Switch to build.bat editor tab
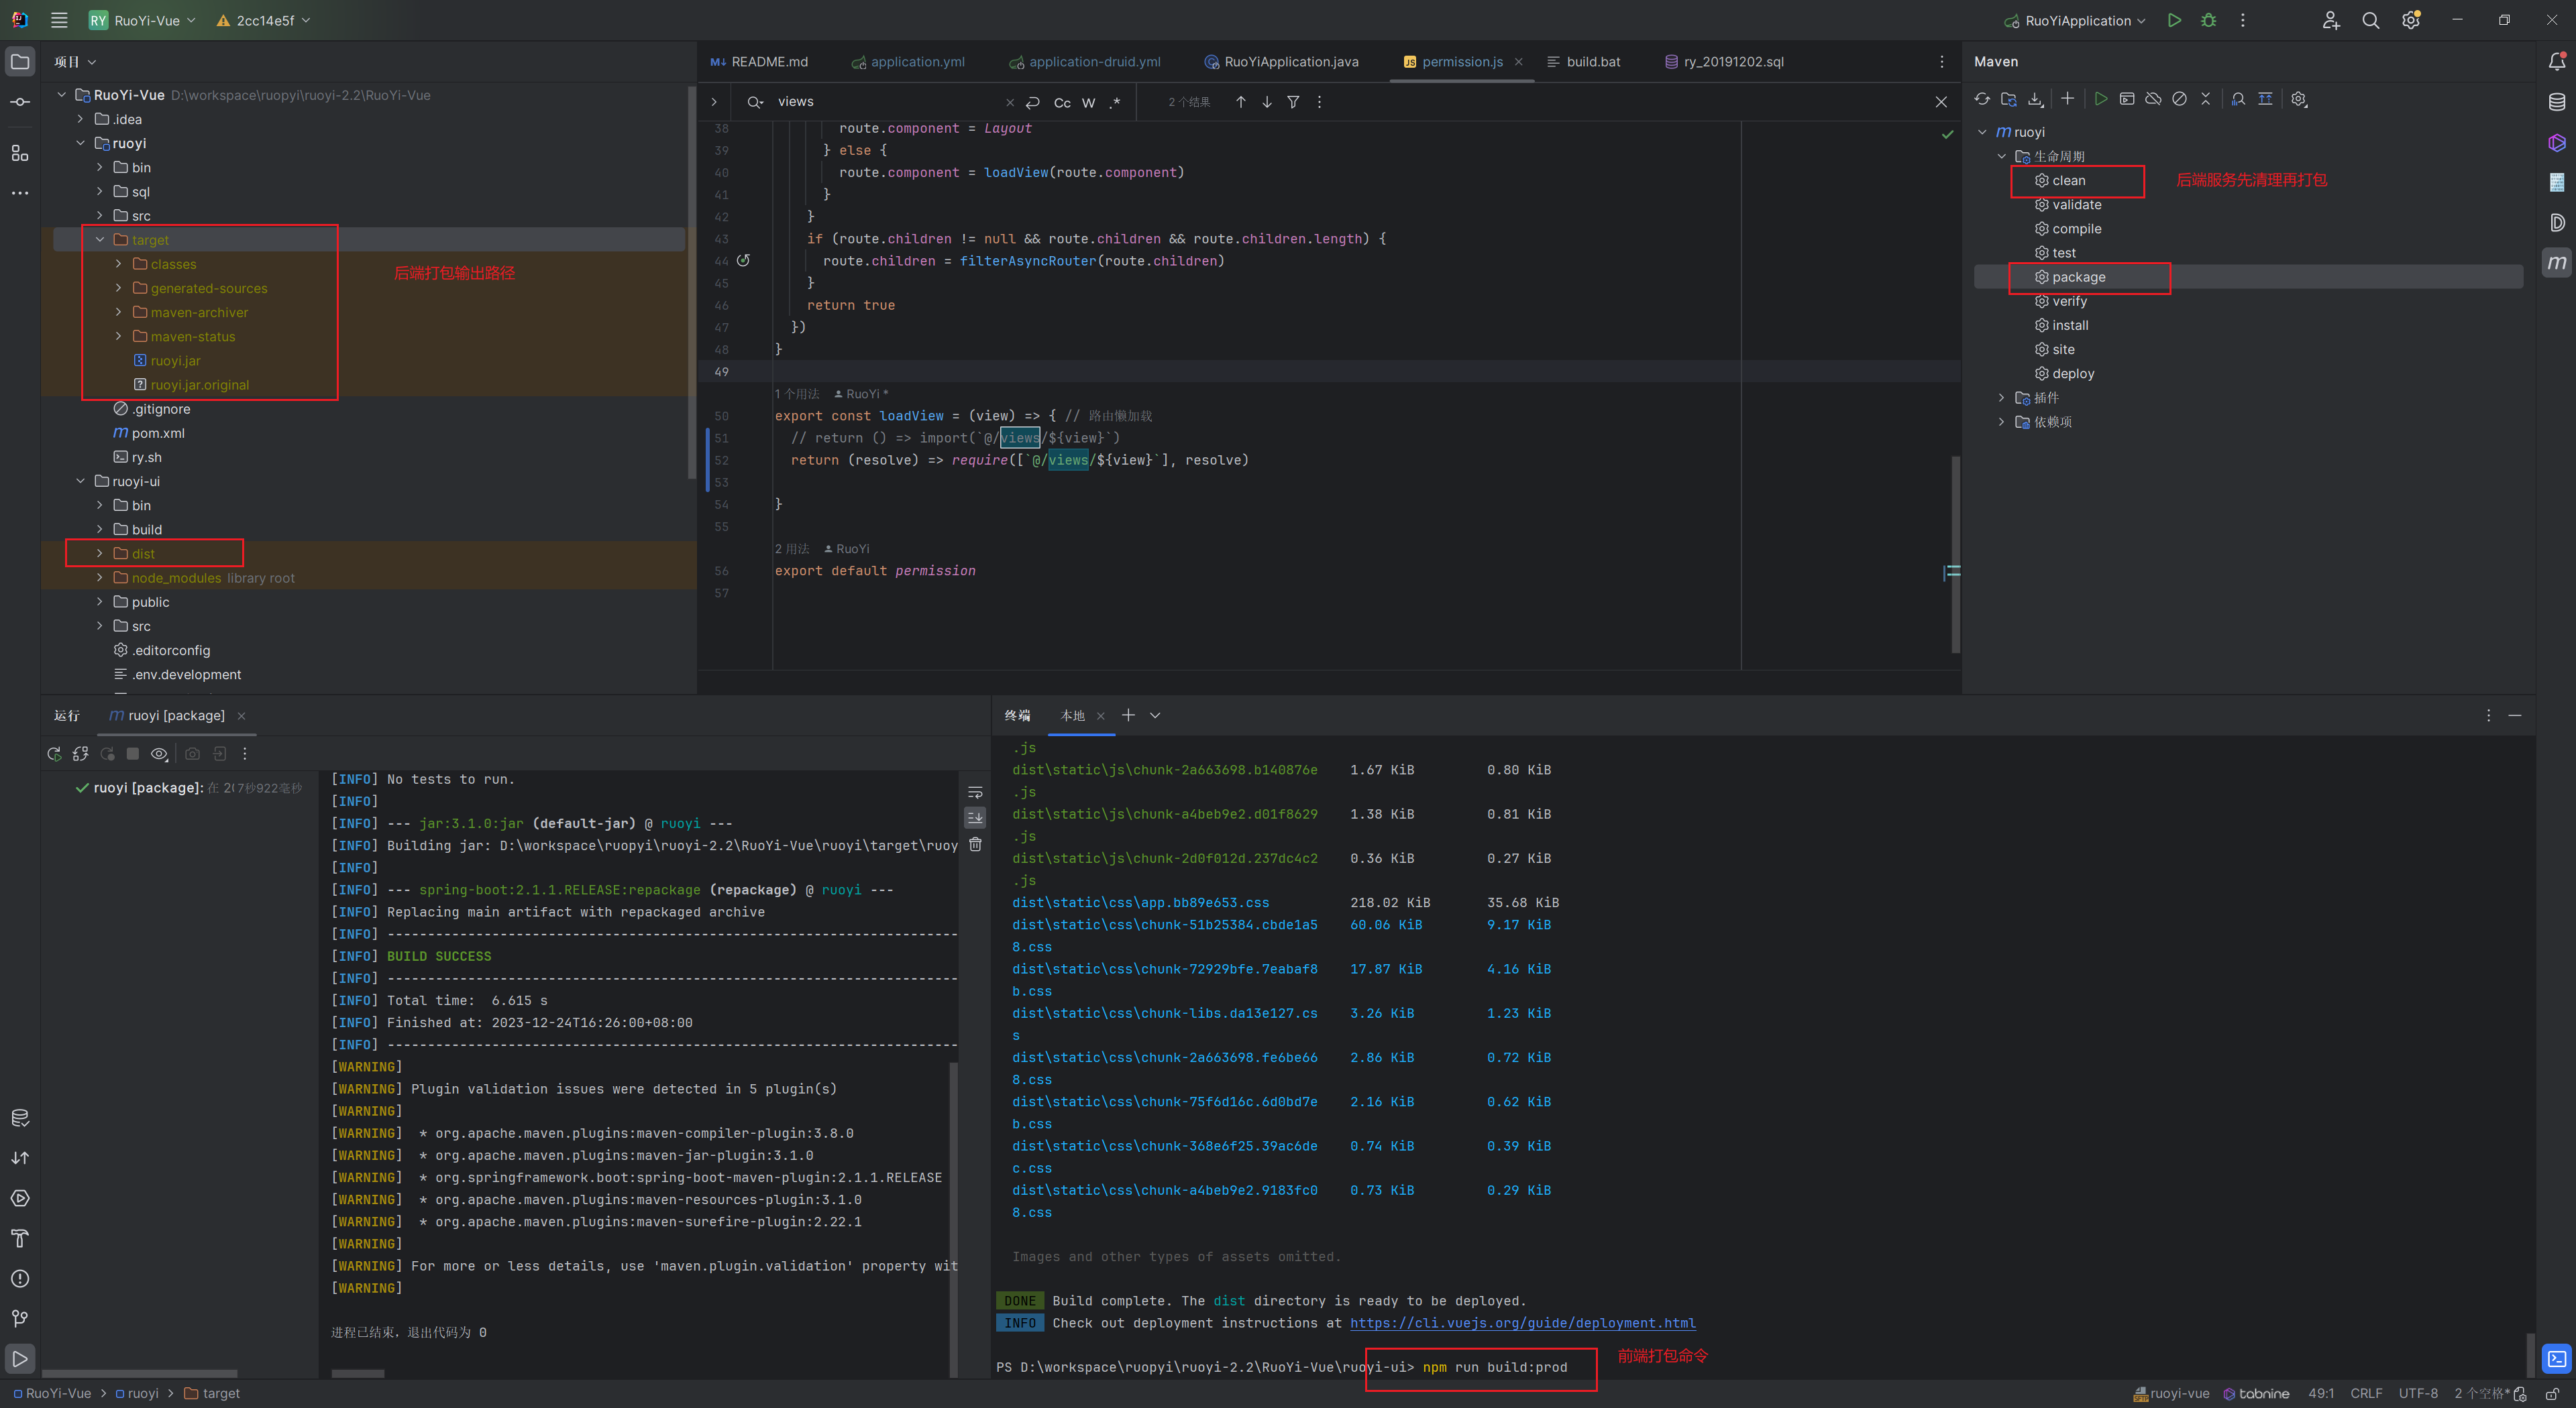Viewport: 2576px width, 1408px height. click(x=1583, y=62)
